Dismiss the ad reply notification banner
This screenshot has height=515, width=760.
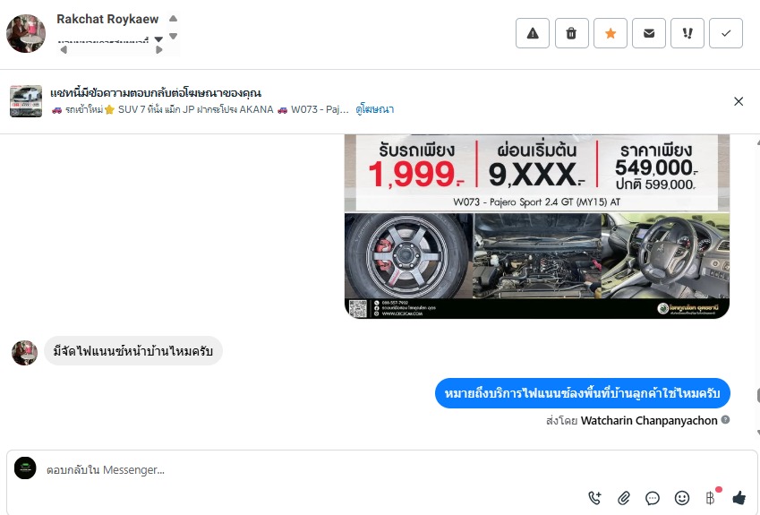(x=739, y=101)
